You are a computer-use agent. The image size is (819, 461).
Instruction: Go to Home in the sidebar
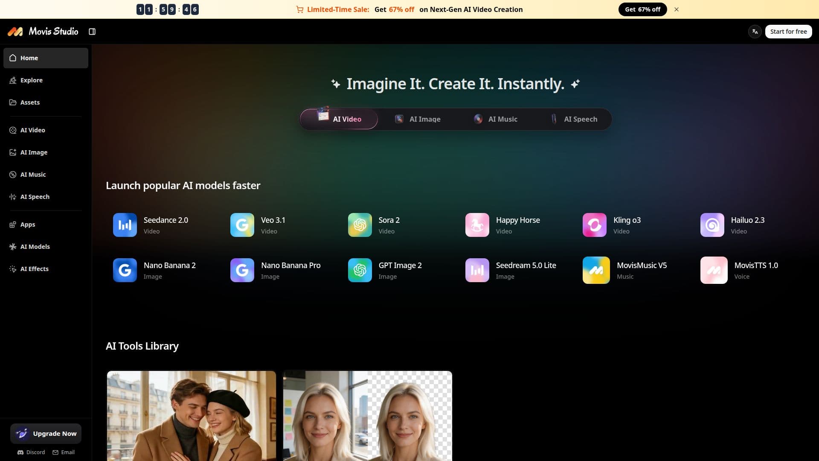(46, 58)
